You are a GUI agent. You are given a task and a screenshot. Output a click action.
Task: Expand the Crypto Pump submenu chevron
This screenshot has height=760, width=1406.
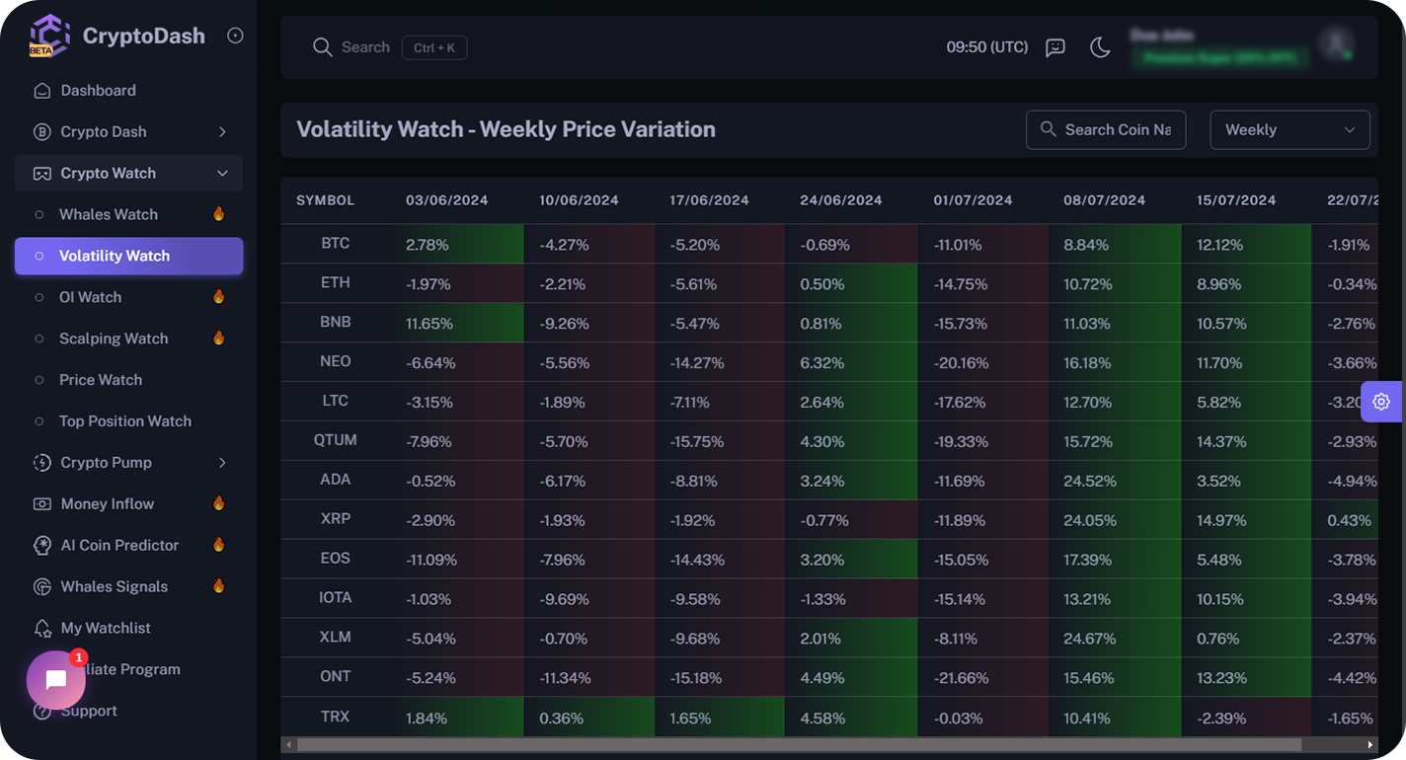tap(222, 463)
